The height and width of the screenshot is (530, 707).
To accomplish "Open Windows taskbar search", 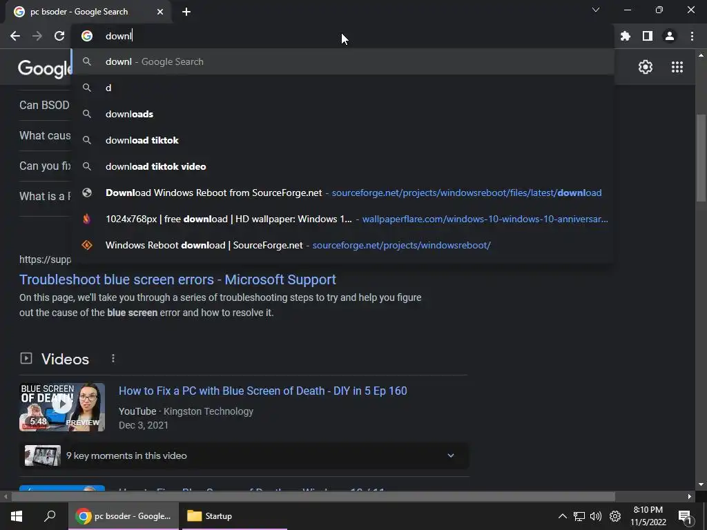I will 50,516.
